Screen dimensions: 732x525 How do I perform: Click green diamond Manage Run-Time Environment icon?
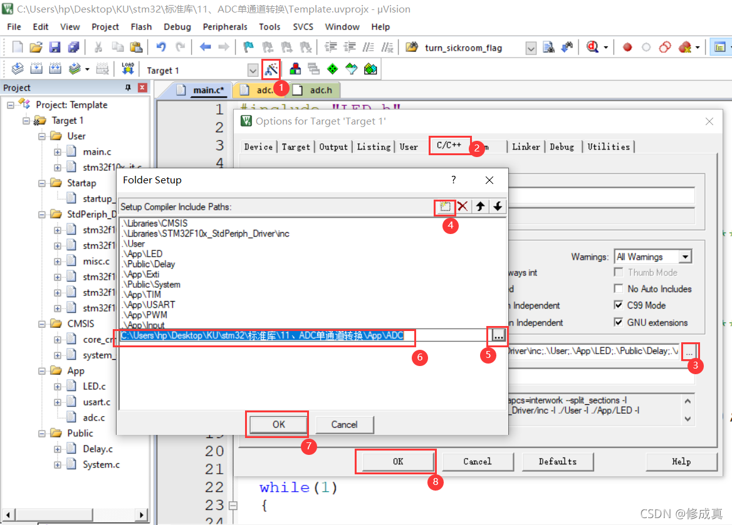[x=332, y=69]
